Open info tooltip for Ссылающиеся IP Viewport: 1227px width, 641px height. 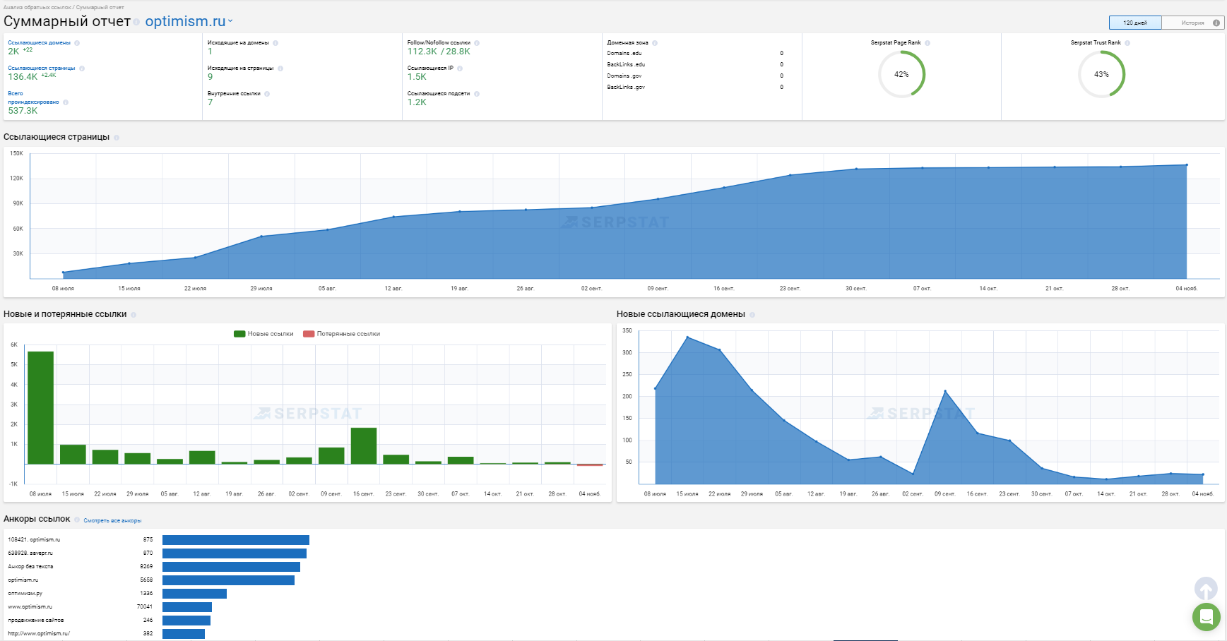coord(460,68)
